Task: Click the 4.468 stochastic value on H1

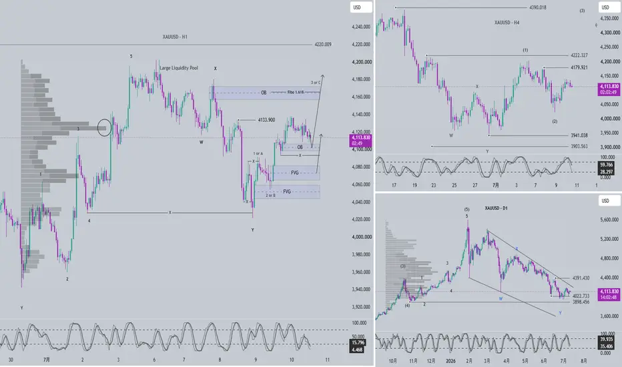Action: tap(358, 350)
